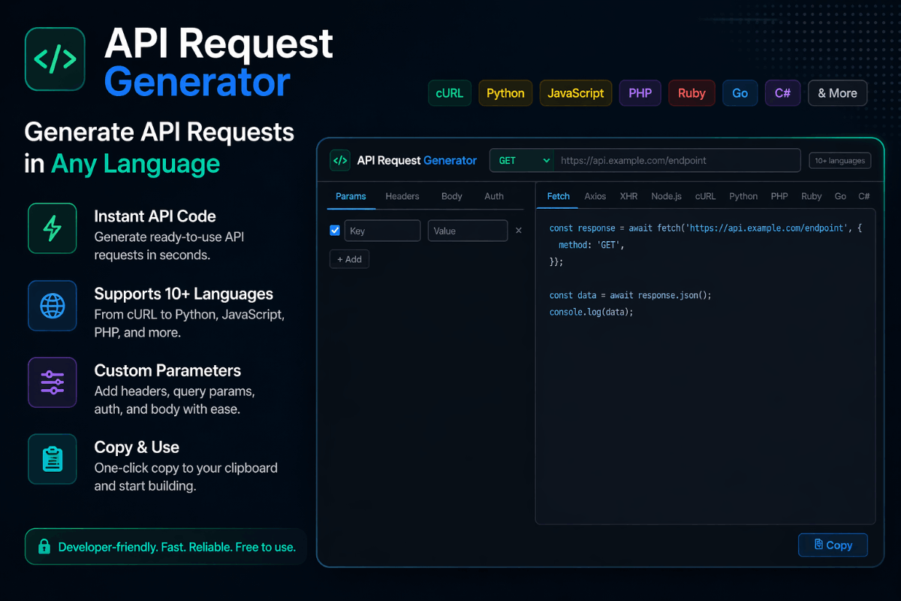Remove the param row with the x icon

[x=518, y=231]
